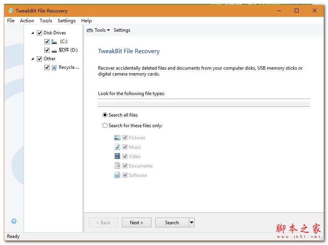Open the Search button dropdown arrow
Image resolution: width=328 pixels, height=245 pixels.
point(191,222)
